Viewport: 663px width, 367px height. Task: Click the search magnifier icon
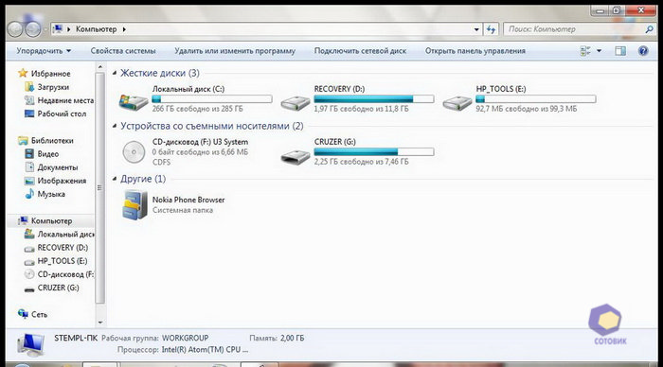tap(649, 29)
